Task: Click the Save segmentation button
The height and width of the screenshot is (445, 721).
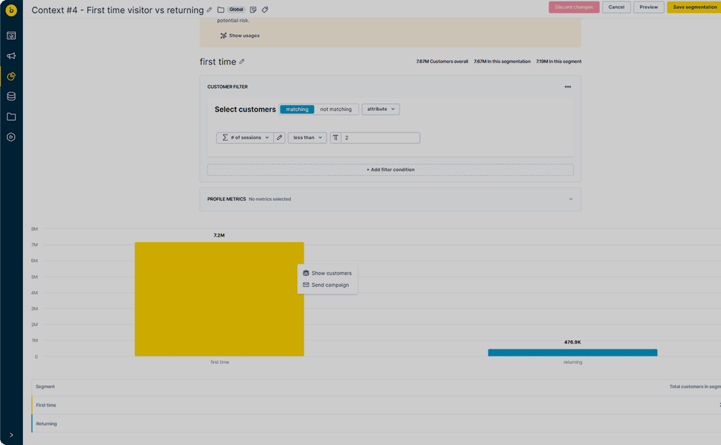Action: tap(694, 7)
